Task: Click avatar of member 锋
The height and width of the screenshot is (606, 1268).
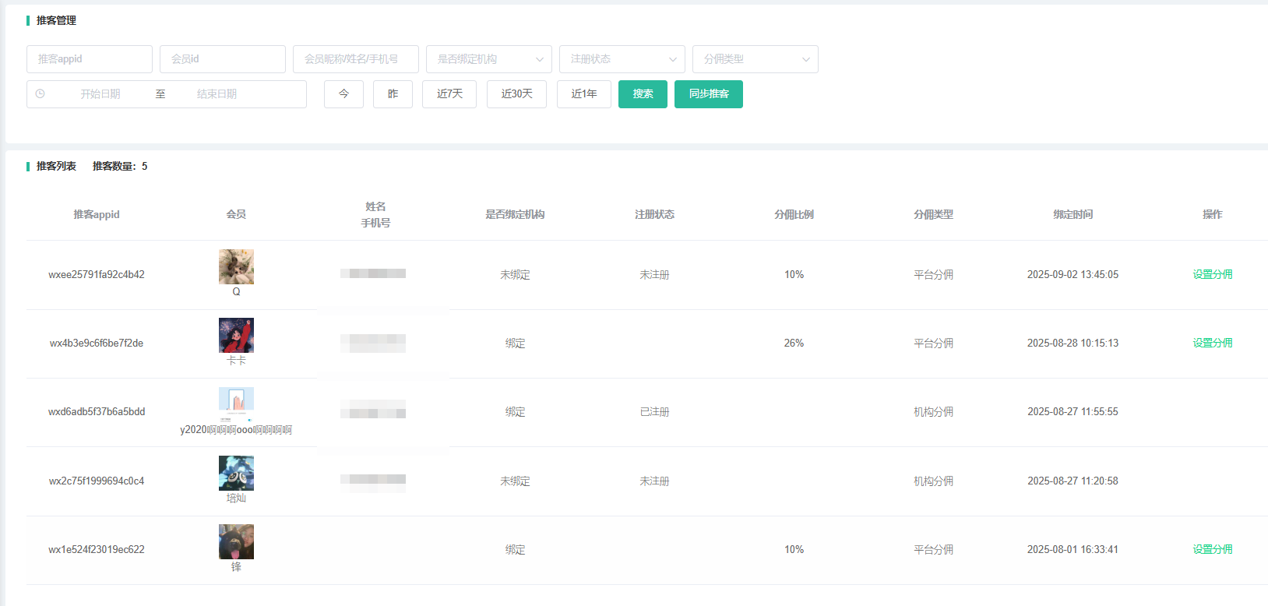Action: pyautogui.click(x=236, y=541)
